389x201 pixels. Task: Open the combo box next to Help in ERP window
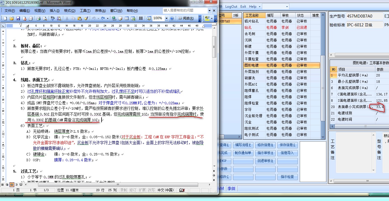[276, 6]
